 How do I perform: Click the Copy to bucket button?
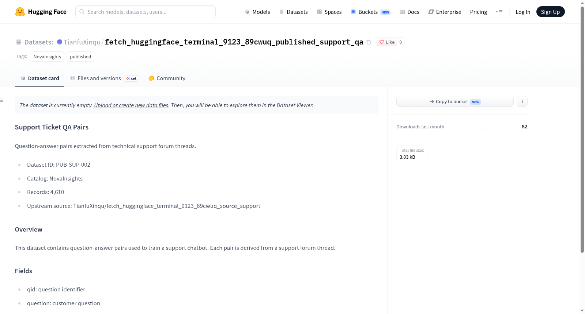click(x=455, y=101)
